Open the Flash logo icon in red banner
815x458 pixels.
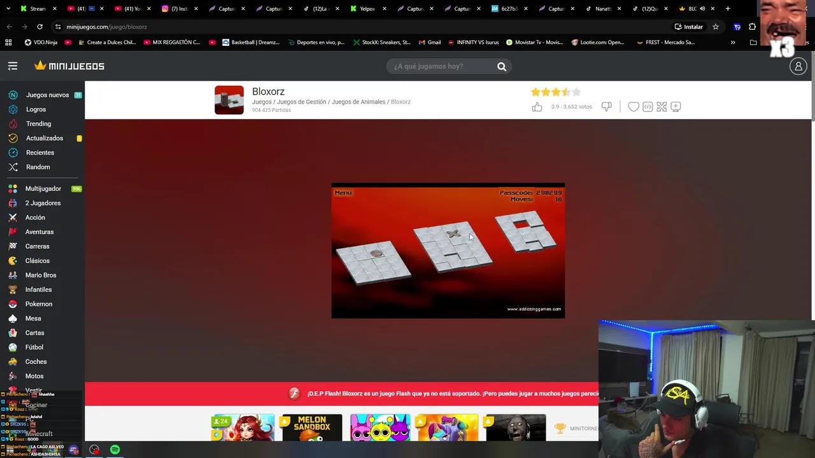(x=294, y=394)
